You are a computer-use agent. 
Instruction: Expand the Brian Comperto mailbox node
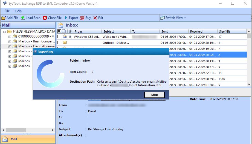pyautogui.click(x=10, y=42)
